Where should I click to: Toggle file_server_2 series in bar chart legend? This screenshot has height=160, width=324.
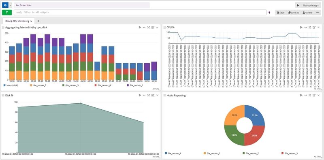click(x=38, y=85)
